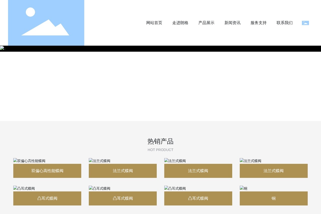Screen dimensions: 321x214
Task: Click the 热销产品 section heading
Action: pos(160,141)
